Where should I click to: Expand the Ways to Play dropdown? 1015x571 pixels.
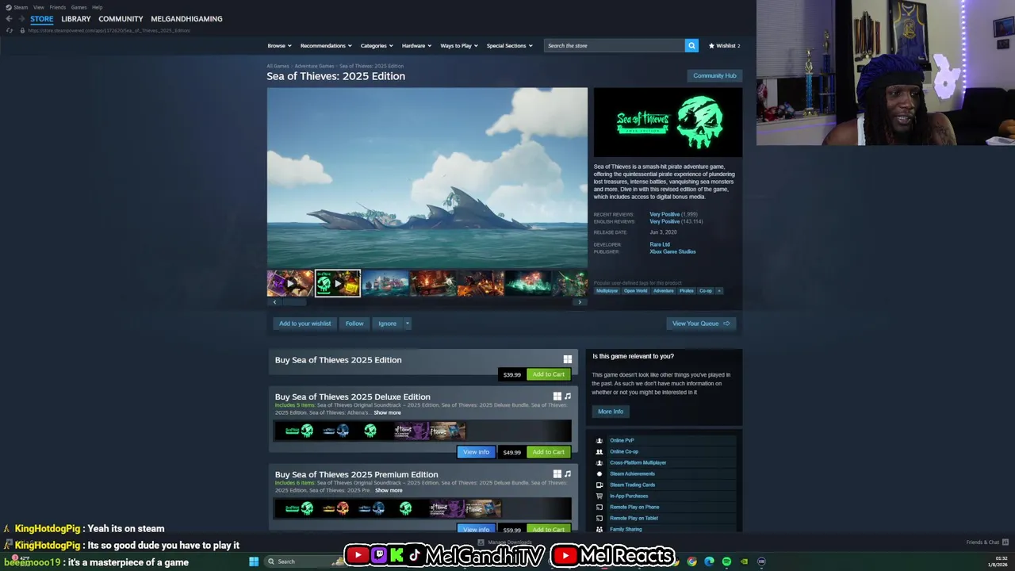pos(459,45)
